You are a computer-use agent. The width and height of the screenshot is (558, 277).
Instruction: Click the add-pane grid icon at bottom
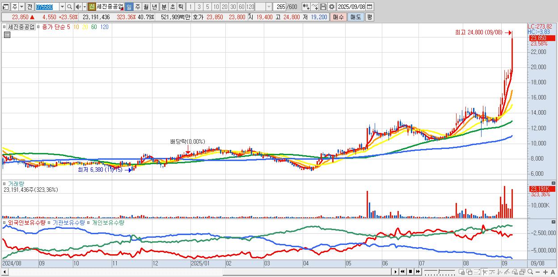coord(462,272)
